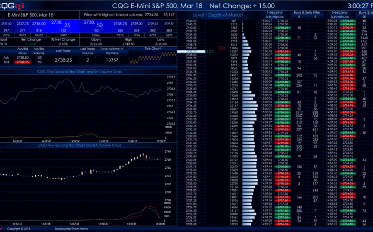The width and height of the screenshot is (373, 232).
Task: Click the 1517 buys value at 15:00:00
Action: point(299,112)
